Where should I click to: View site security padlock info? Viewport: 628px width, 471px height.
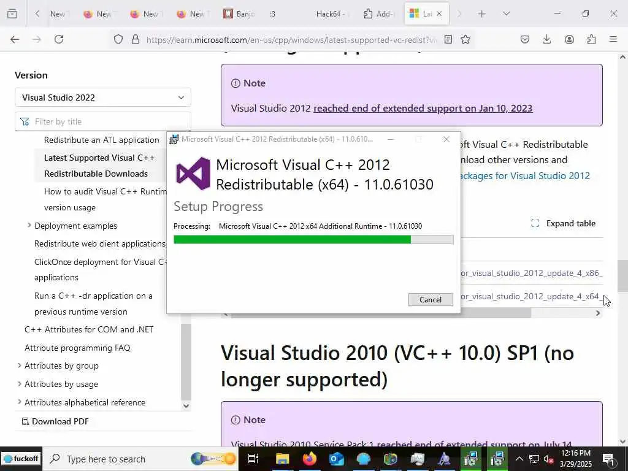(x=136, y=39)
